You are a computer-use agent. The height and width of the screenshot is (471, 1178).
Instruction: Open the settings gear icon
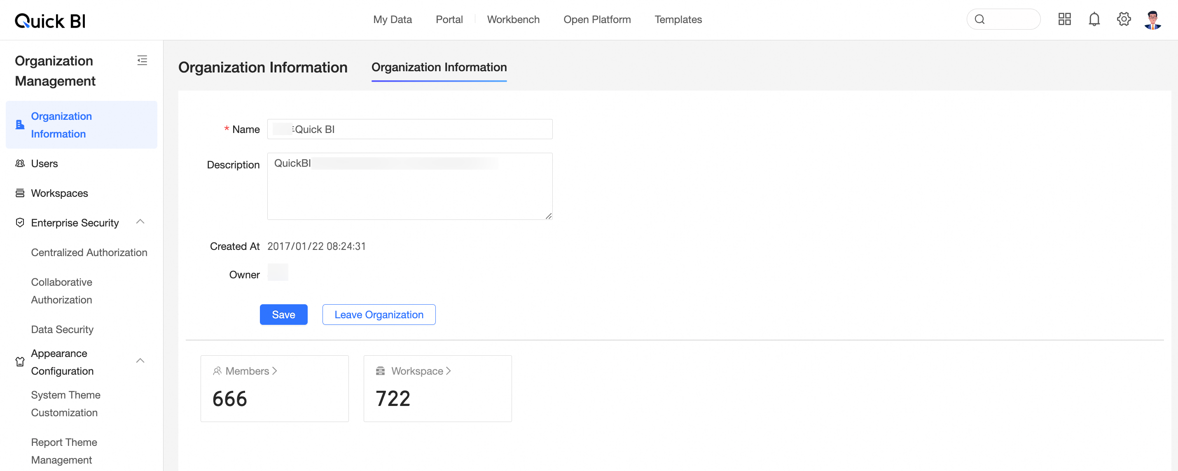click(x=1124, y=19)
